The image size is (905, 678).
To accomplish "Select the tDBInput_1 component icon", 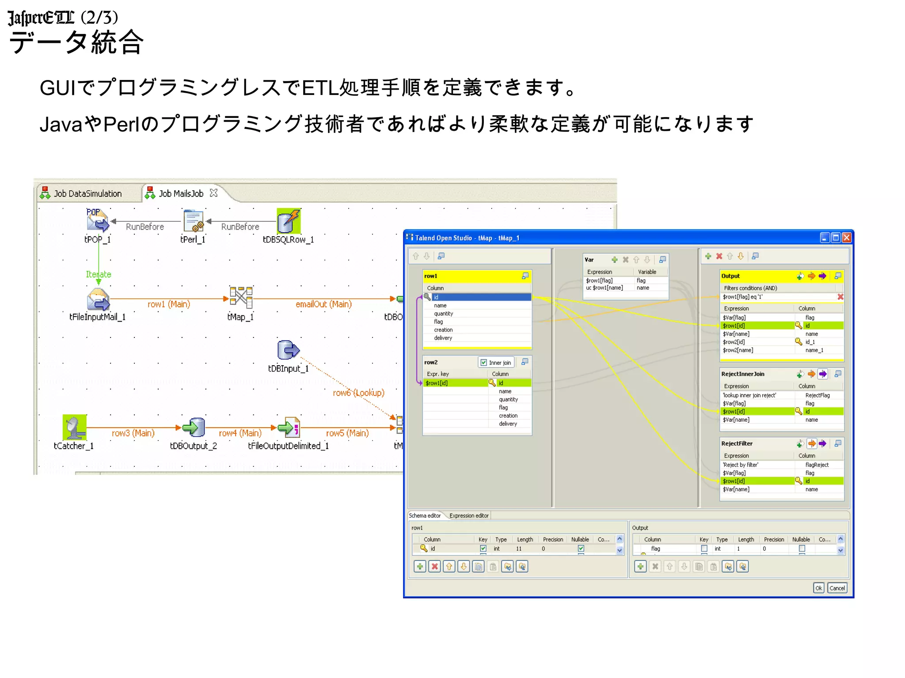I will [x=289, y=350].
